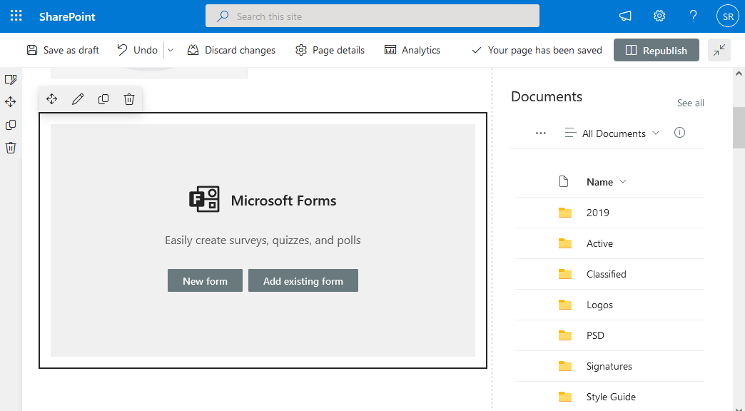Select the Move web part tool

[51, 99]
